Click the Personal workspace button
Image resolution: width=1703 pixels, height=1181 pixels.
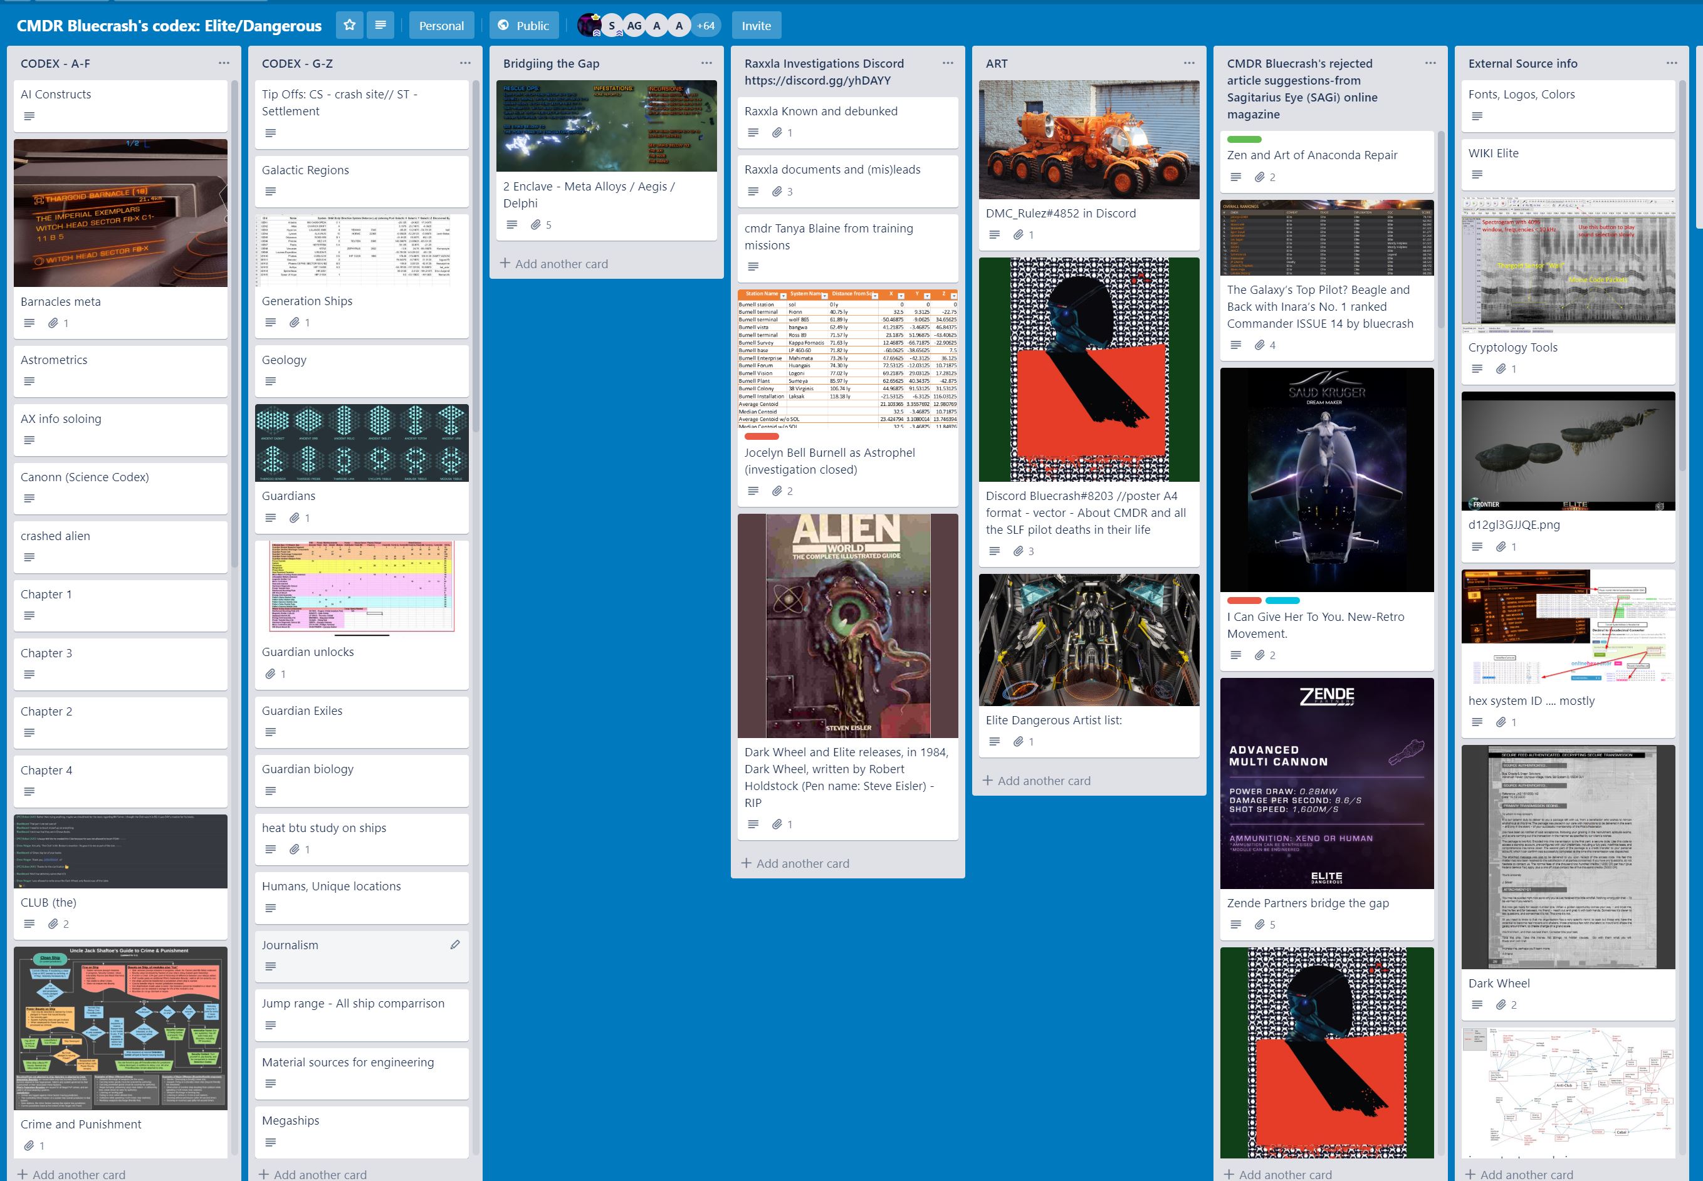(x=441, y=25)
